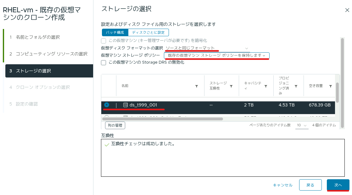
Task: Click the 2 TB capacity cell
Action: (x=249, y=105)
